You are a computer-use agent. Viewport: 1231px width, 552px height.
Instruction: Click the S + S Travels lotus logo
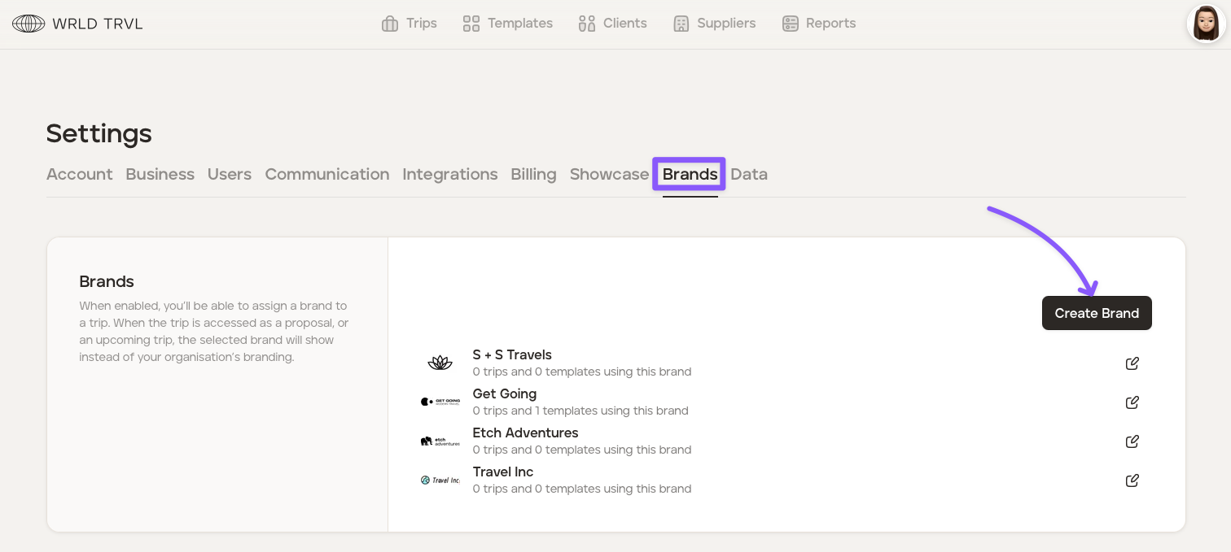pyautogui.click(x=440, y=363)
